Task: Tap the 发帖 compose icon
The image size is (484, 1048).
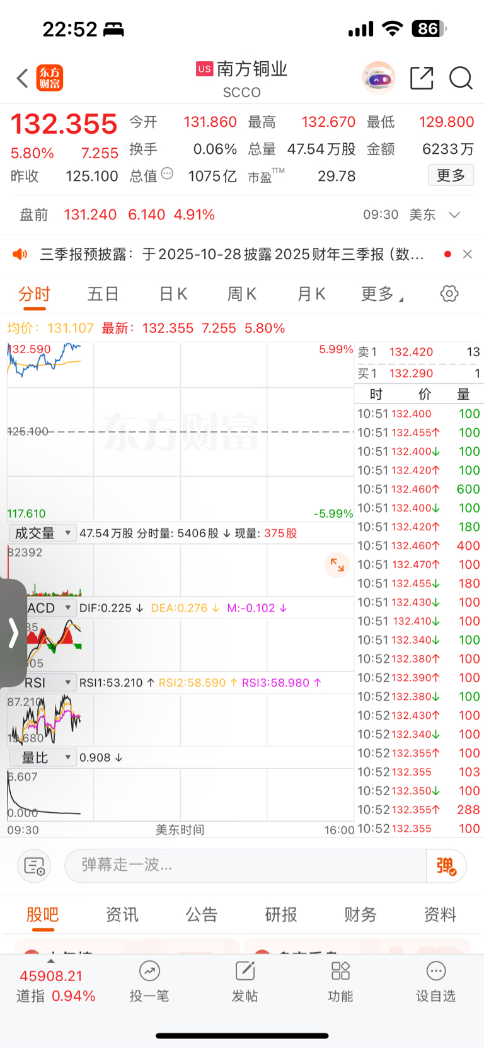Action: [245, 971]
